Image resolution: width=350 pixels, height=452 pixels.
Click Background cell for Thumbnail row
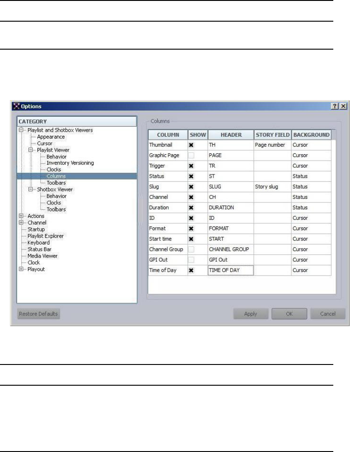[x=311, y=145]
